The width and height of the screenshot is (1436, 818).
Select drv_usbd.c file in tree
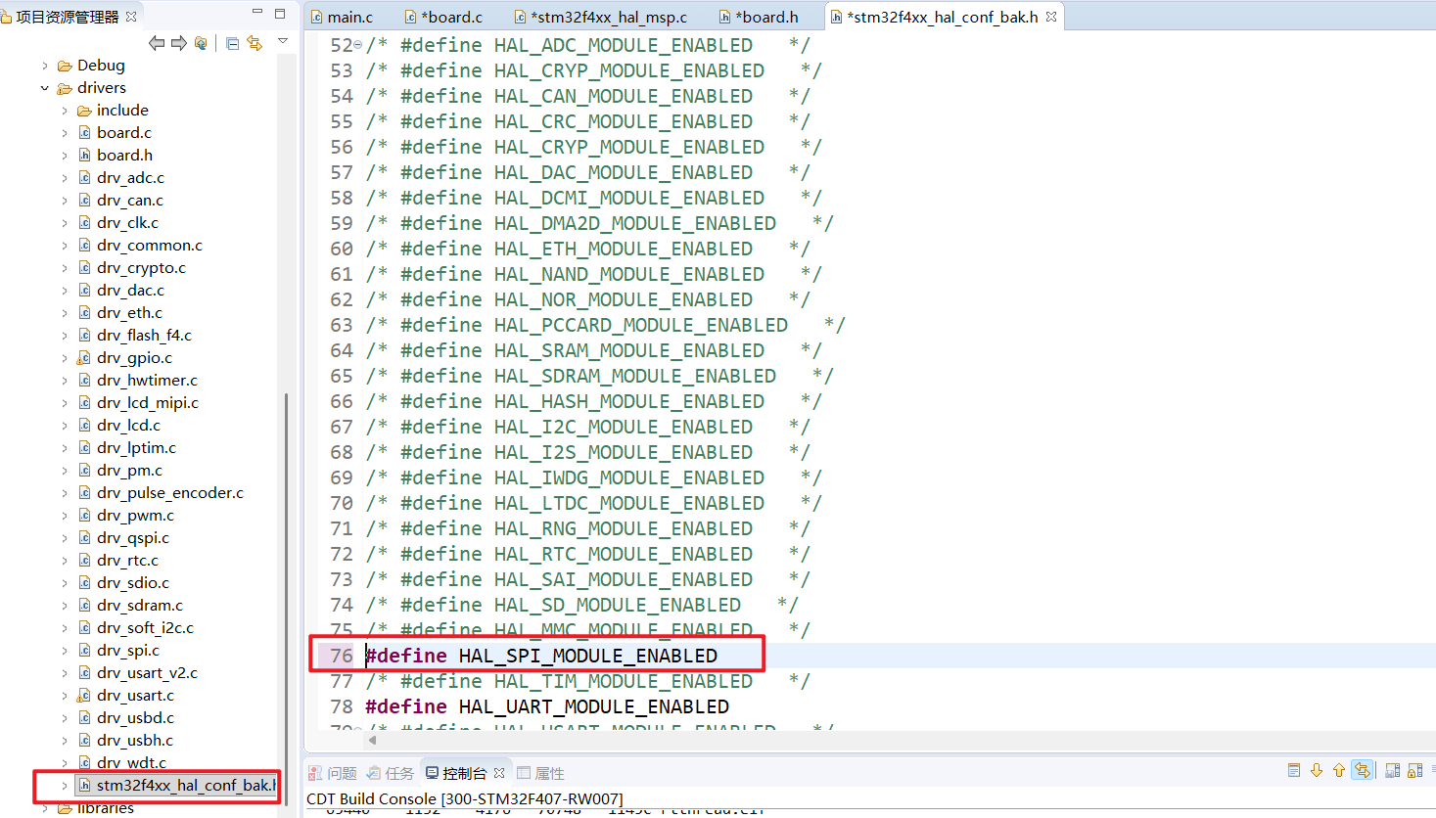point(135,718)
